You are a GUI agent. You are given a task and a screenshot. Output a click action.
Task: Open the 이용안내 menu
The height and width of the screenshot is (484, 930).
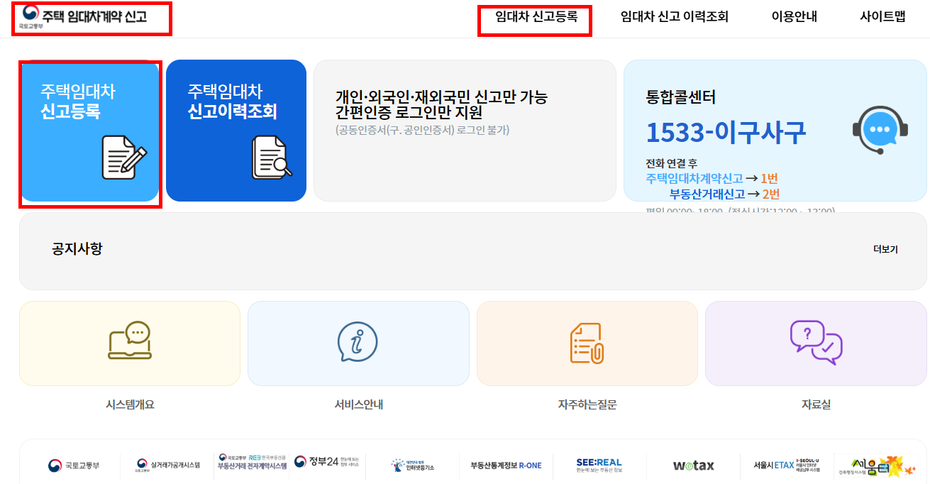(x=794, y=16)
